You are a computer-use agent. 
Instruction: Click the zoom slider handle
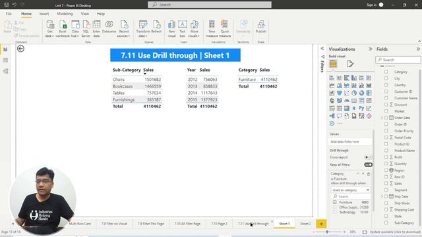tap(327, 232)
